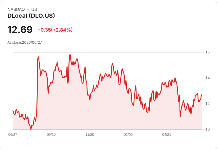Click the 12.69 current price
This screenshot has width=218, height=150.
click(20, 30)
